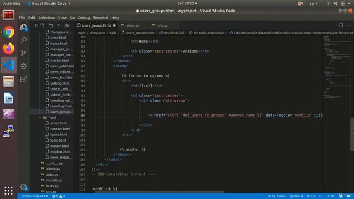Open trending.html in the explorer
Image resolution: width=354 pixels, height=199 pixels.
click(61, 106)
